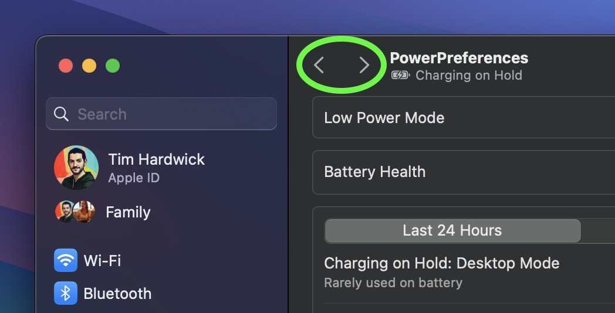Click the magnifying glass search icon
615x313 pixels.
[61, 114]
